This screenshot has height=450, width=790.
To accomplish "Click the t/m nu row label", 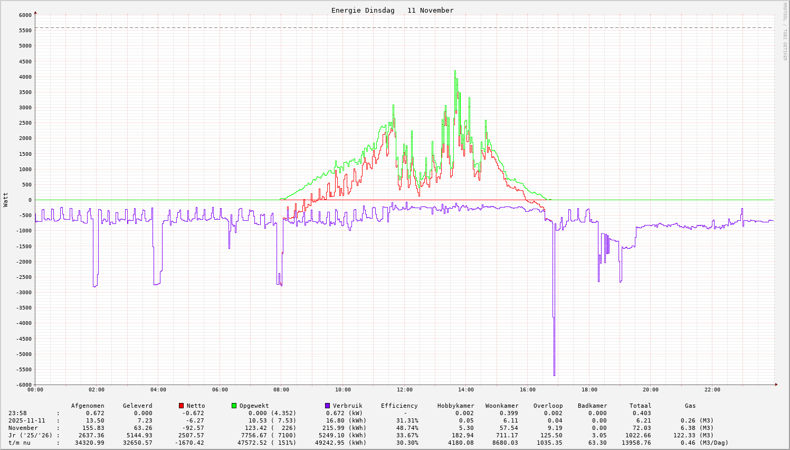I will click(x=19, y=443).
